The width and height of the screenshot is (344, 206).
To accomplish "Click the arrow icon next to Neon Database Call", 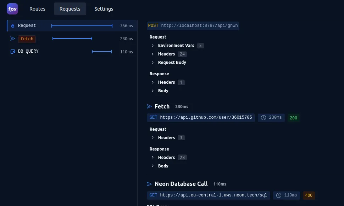I will [x=149, y=184].
